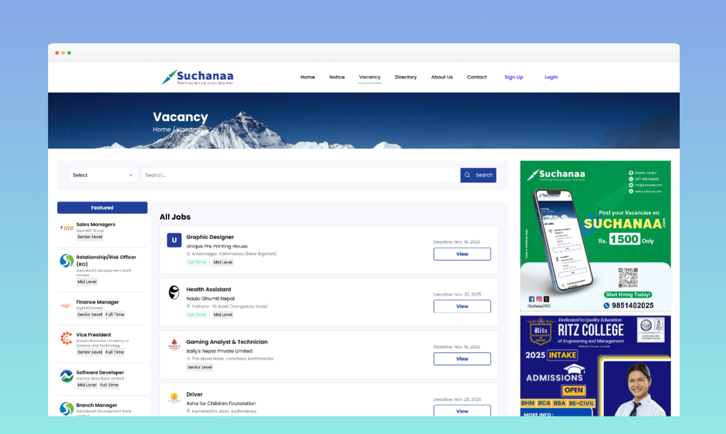Select the Featured tab header

(102, 208)
